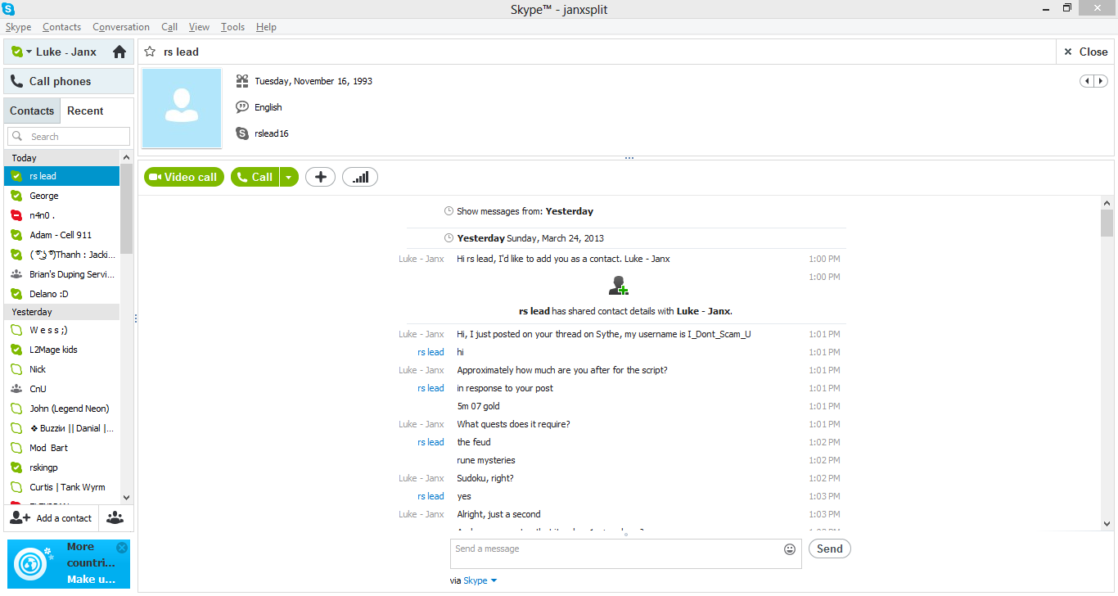This screenshot has width=1118, height=596.
Task: Click the create group icon
Action: 115,518
